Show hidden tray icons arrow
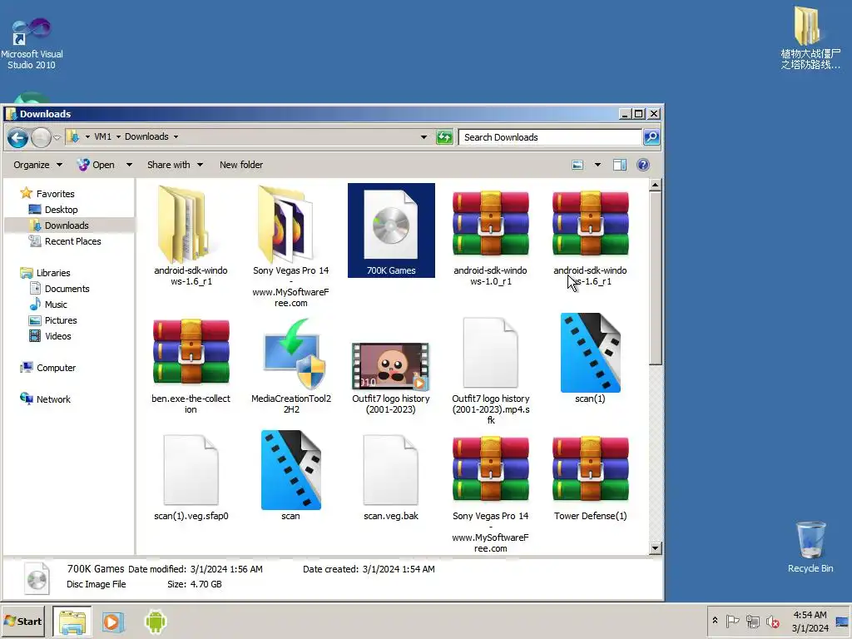This screenshot has height=639, width=852. pyautogui.click(x=715, y=621)
